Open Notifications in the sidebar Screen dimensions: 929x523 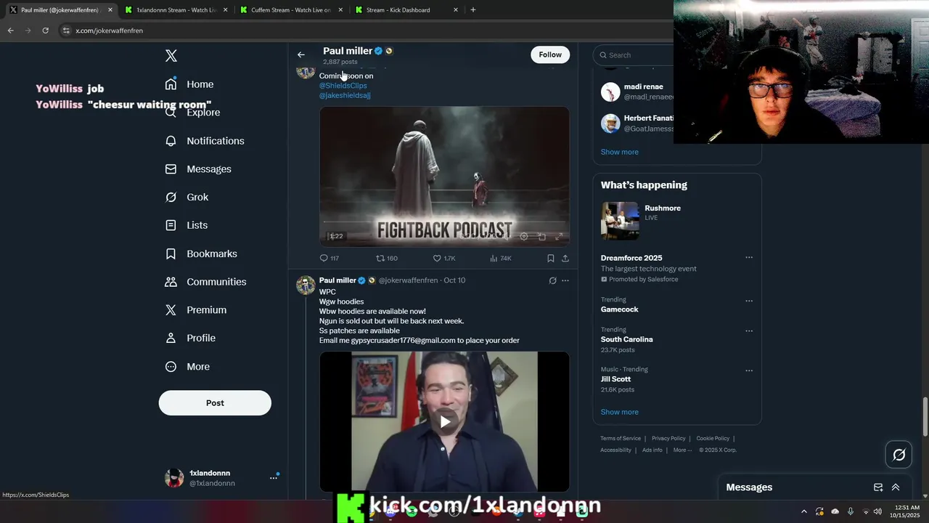pos(205,141)
